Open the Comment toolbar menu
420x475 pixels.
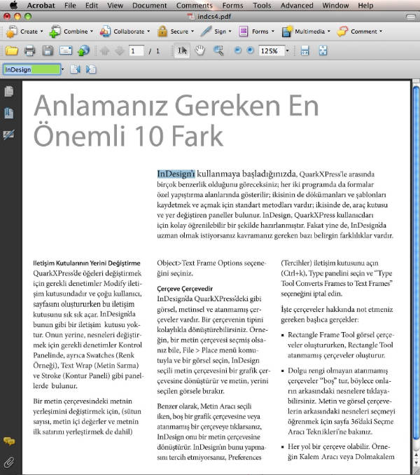360,32
